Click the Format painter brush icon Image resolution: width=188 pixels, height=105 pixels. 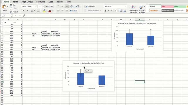point(11,12)
